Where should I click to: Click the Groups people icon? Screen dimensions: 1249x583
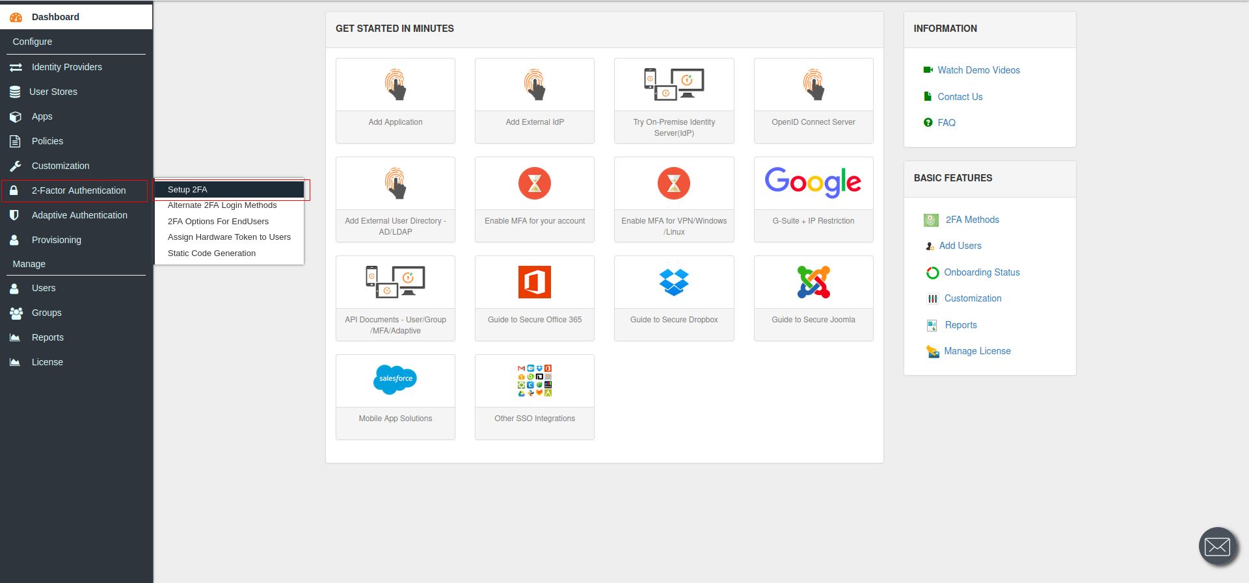point(16,313)
